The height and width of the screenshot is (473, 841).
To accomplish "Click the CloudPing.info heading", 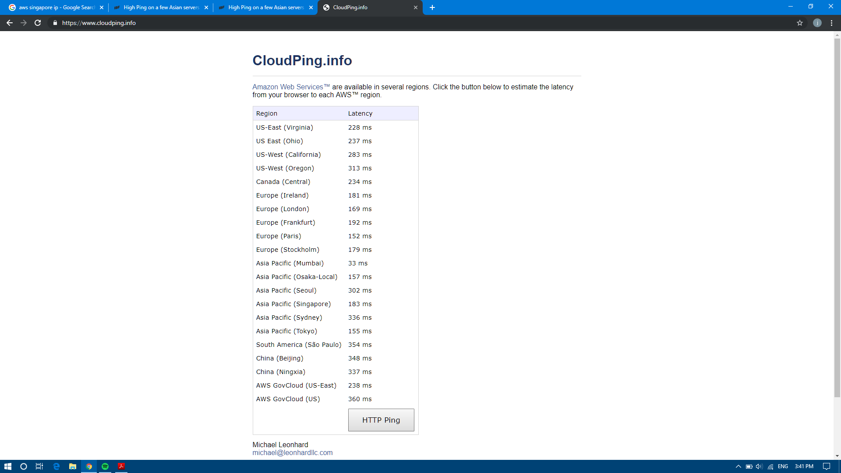I will 302,60.
